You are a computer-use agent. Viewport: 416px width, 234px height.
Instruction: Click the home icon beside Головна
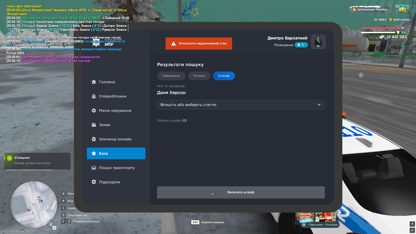[x=94, y=82]
